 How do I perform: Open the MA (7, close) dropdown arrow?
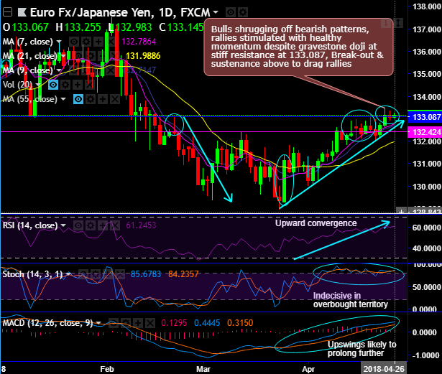pos(59,42)
